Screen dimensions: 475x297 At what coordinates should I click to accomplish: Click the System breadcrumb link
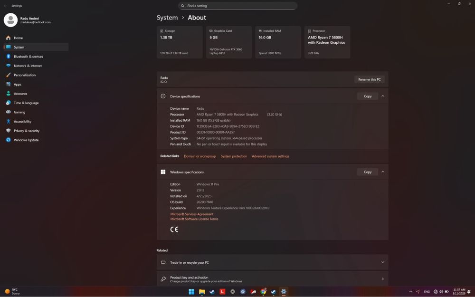coord(167,18)
